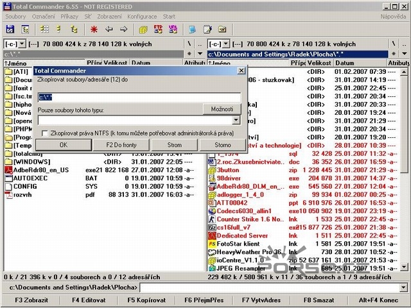Open the Nápověda menu
411x308 pixels.
pos(393,17)
